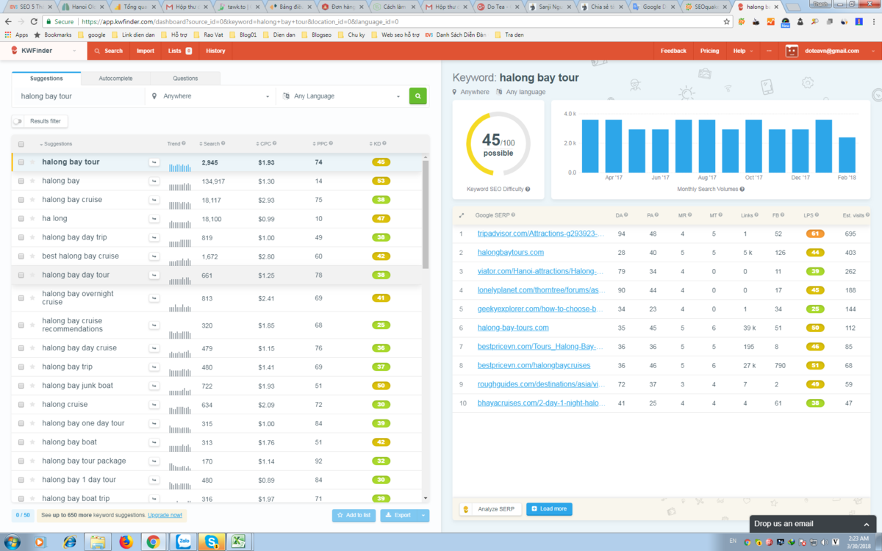This screenshot has width=882, height=551.
Task: Click the Feb '18 search volume bar
Action: coord(847,155)
